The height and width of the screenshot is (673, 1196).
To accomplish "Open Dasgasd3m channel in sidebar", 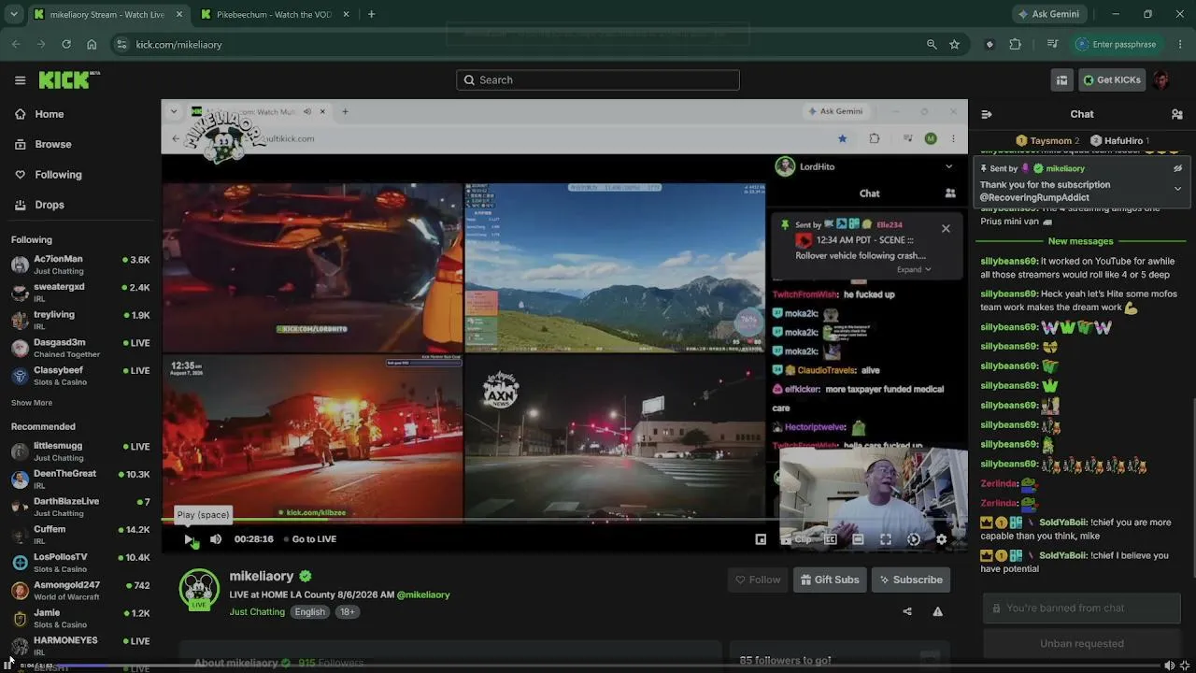I will 80,348.
